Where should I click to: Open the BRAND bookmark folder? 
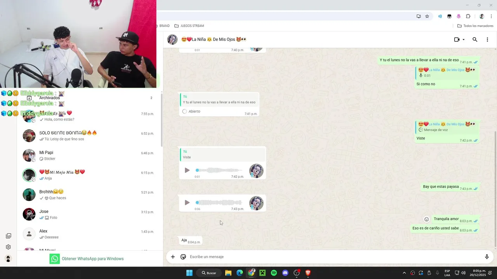pos(163,26)
